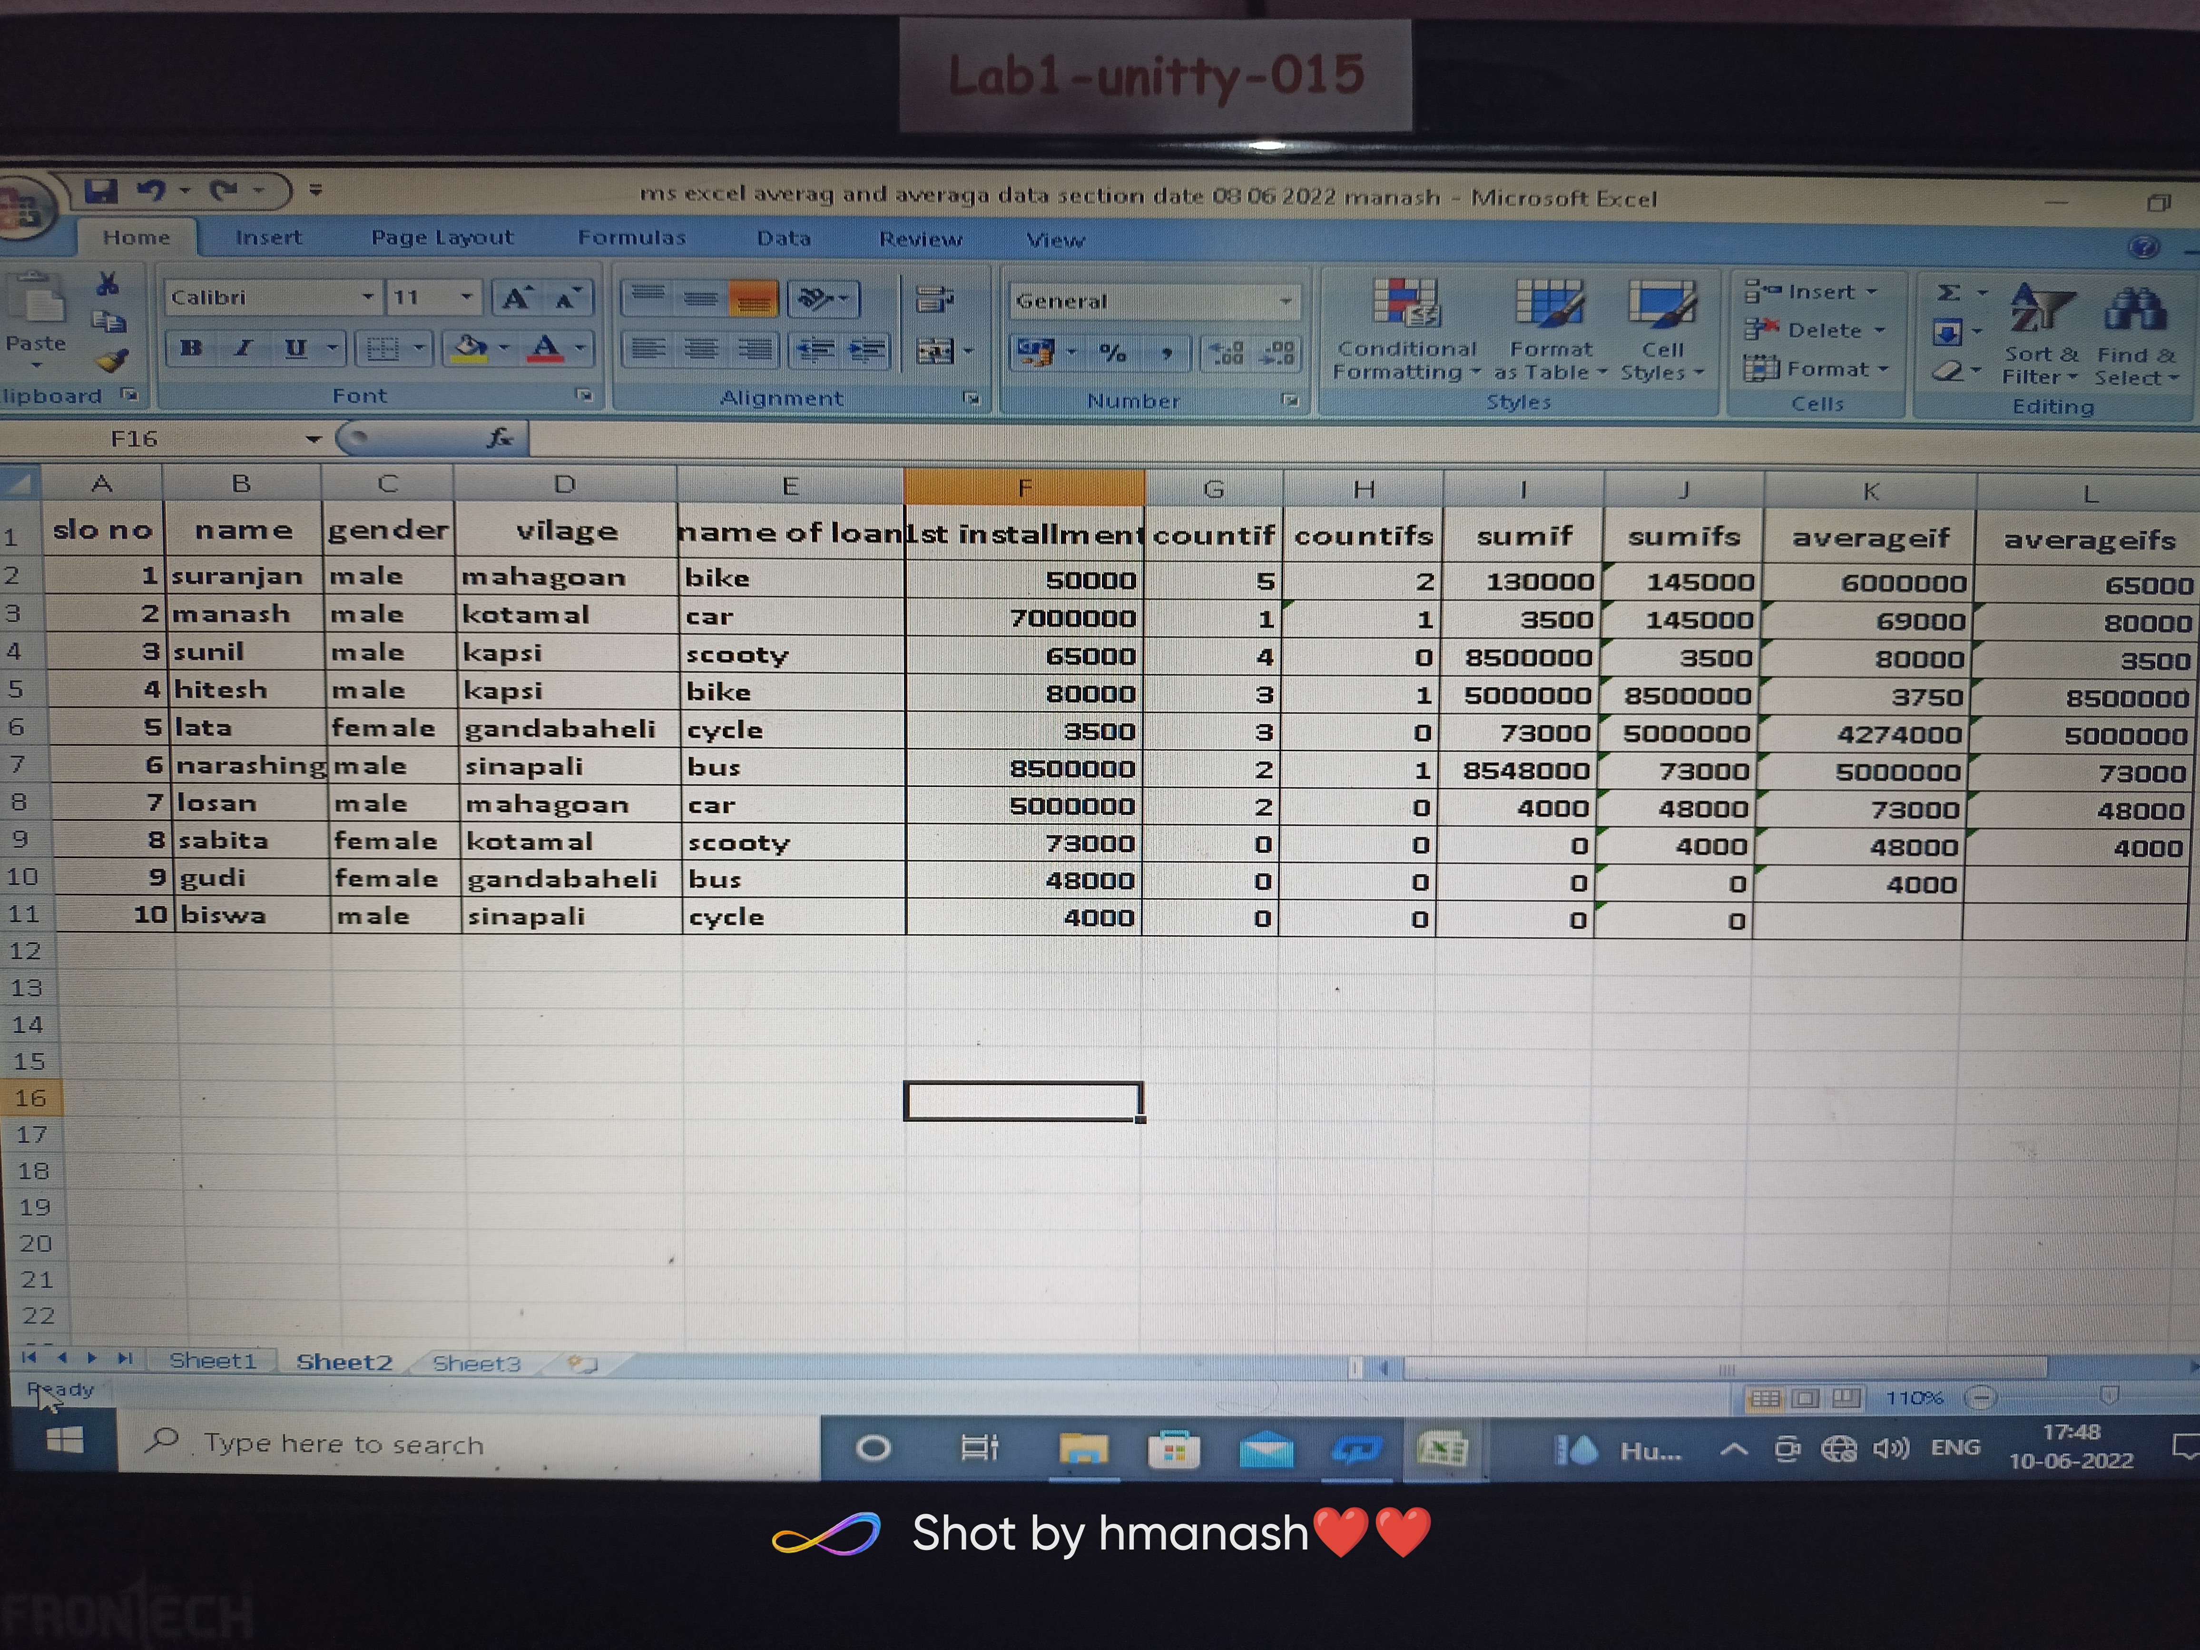
Task: Switch to Sheet1 tab
Action: pyautogui.click(x=212, y=1361)
